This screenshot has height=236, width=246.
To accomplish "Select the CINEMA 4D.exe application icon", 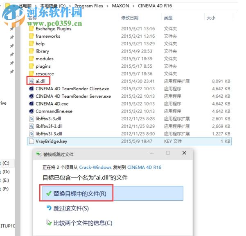I will (x=32, y=103).
